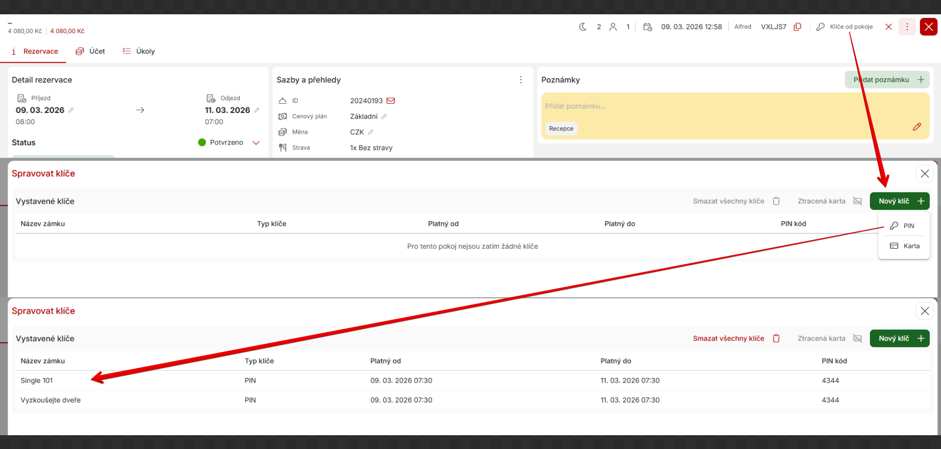
Task: Switch to the Účet tab
Action: 91,51
